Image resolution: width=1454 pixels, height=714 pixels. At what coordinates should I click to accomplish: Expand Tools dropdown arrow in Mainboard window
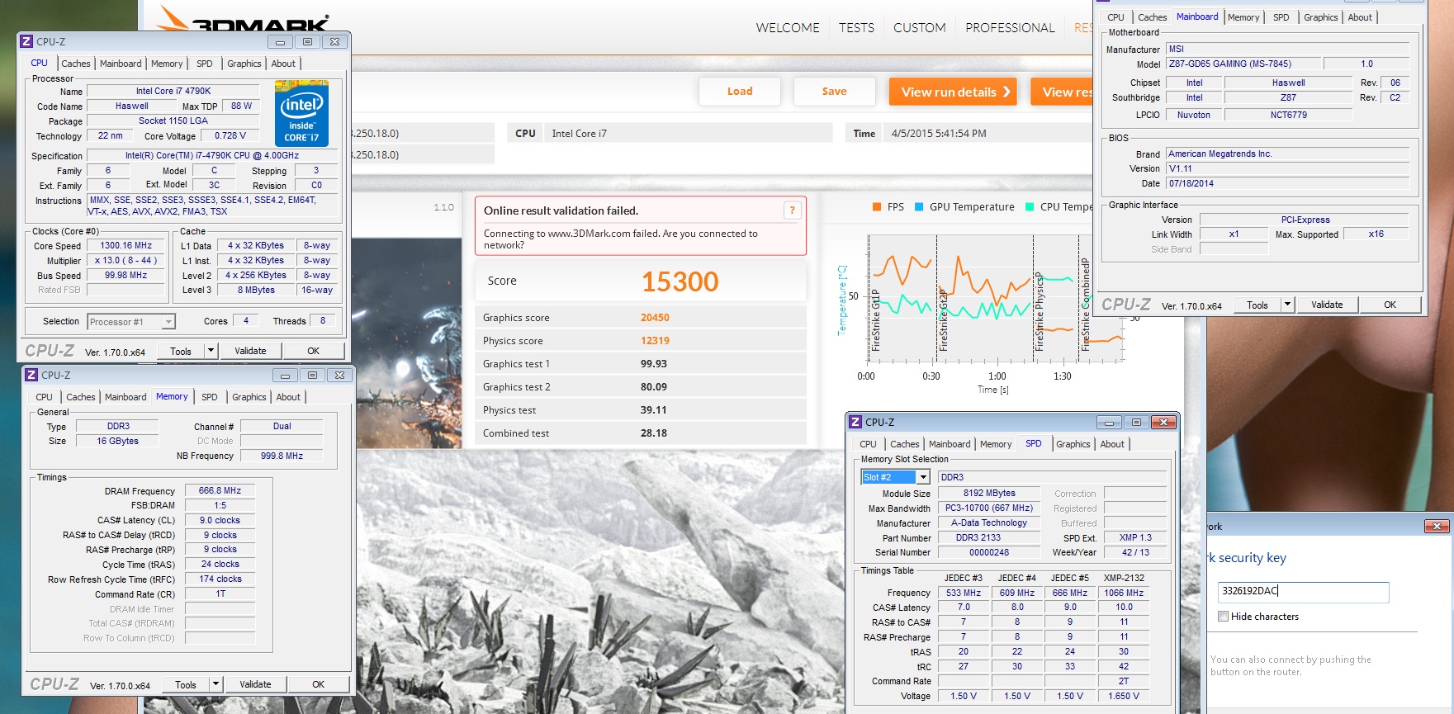1287,305
